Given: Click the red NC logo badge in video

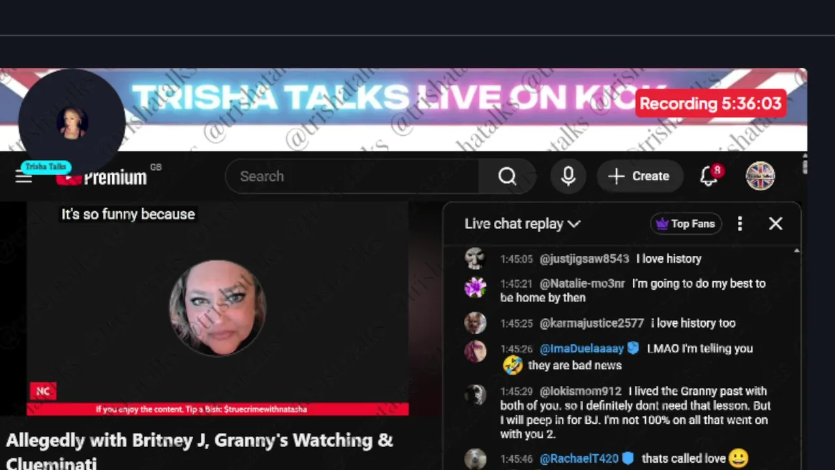Looking at the screenshot, I should click(43, 391).
